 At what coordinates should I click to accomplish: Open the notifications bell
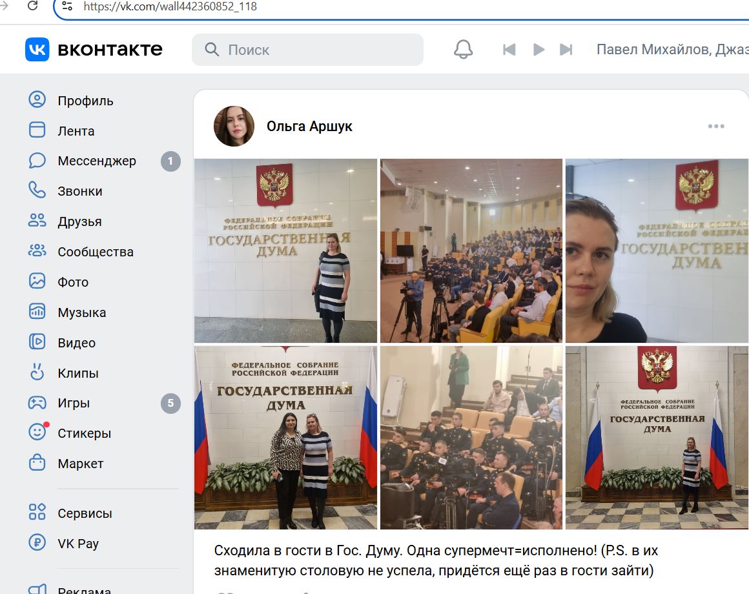pyautogui.click(x=463, y=49)
